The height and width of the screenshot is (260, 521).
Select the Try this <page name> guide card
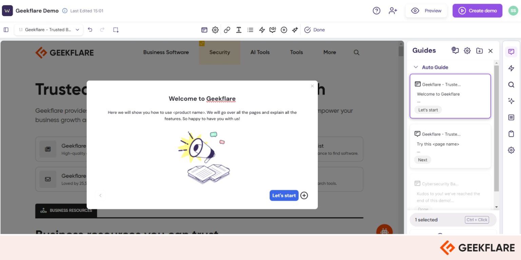(x=450, y=146)
